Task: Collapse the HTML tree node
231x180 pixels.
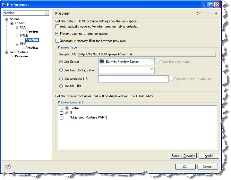Action: click(17, 36)
